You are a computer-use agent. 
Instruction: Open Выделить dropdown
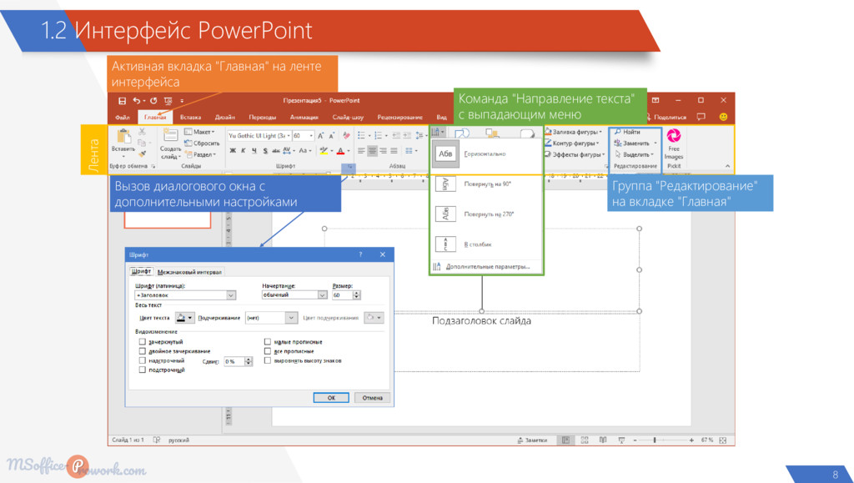(634, 154)
